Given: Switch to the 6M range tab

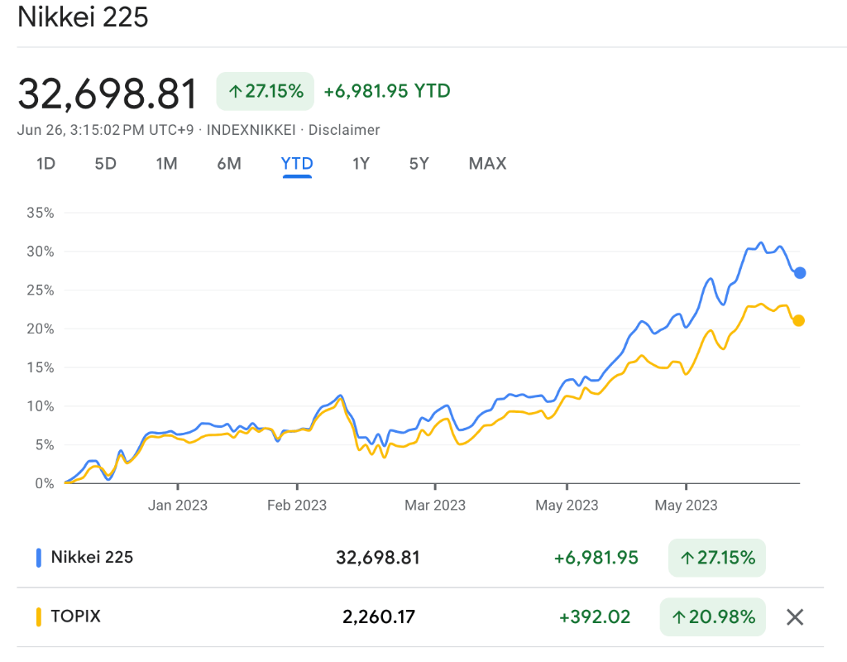Looking at the screenshot, I should (229, 164).
